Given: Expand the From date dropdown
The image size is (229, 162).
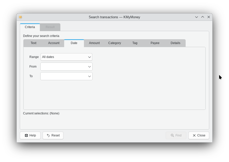Looking at the screenshot, I should pyautogui.click(x=89, y=67).
